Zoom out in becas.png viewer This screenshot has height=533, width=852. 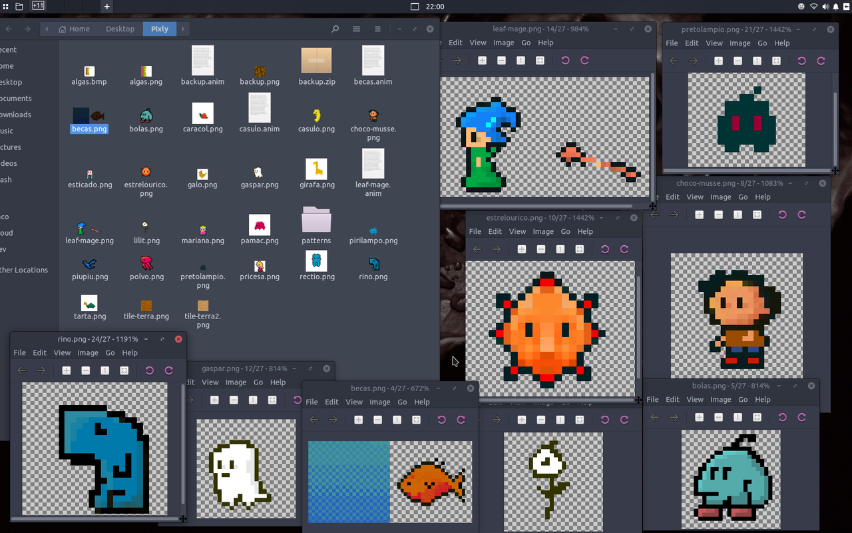click(x=377, y=420)
